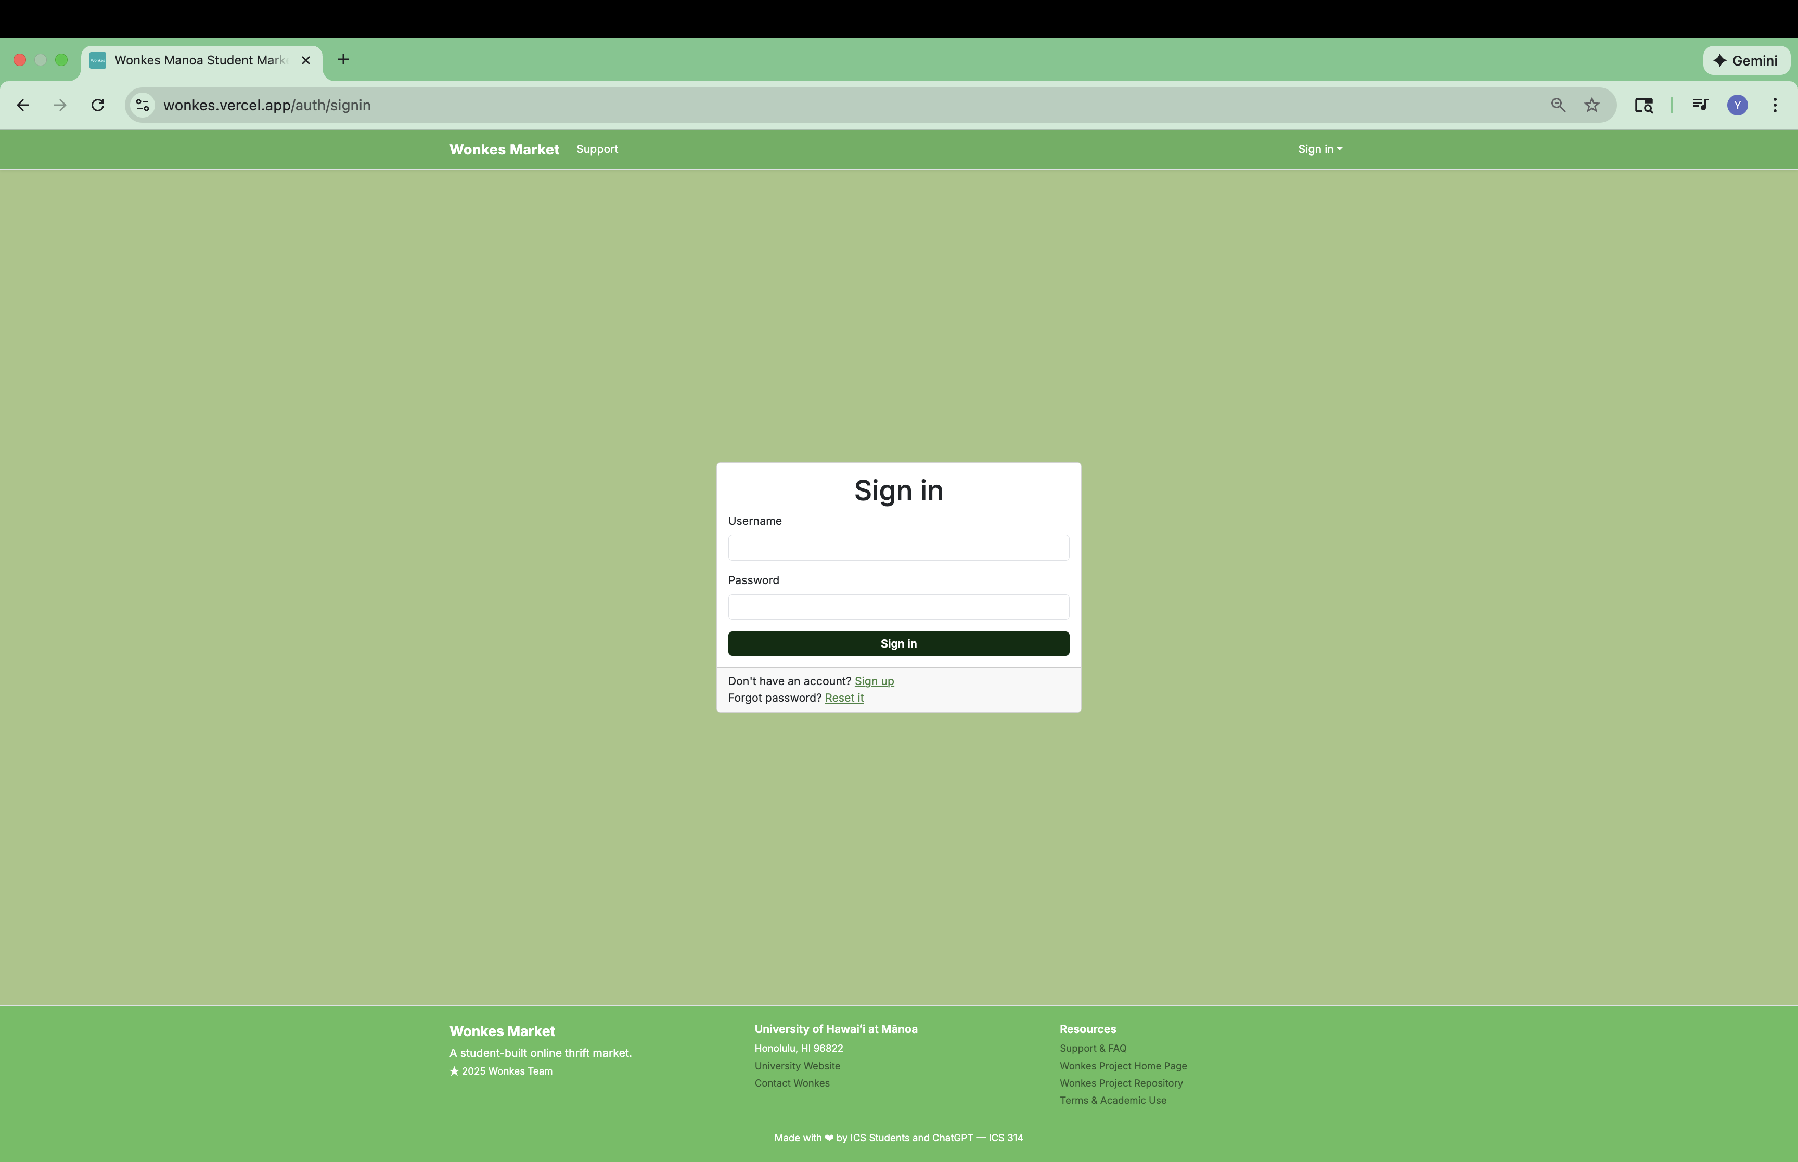Bookmark this page with the star icon
This screenshot has height=1162, width=1798.
1592,105
